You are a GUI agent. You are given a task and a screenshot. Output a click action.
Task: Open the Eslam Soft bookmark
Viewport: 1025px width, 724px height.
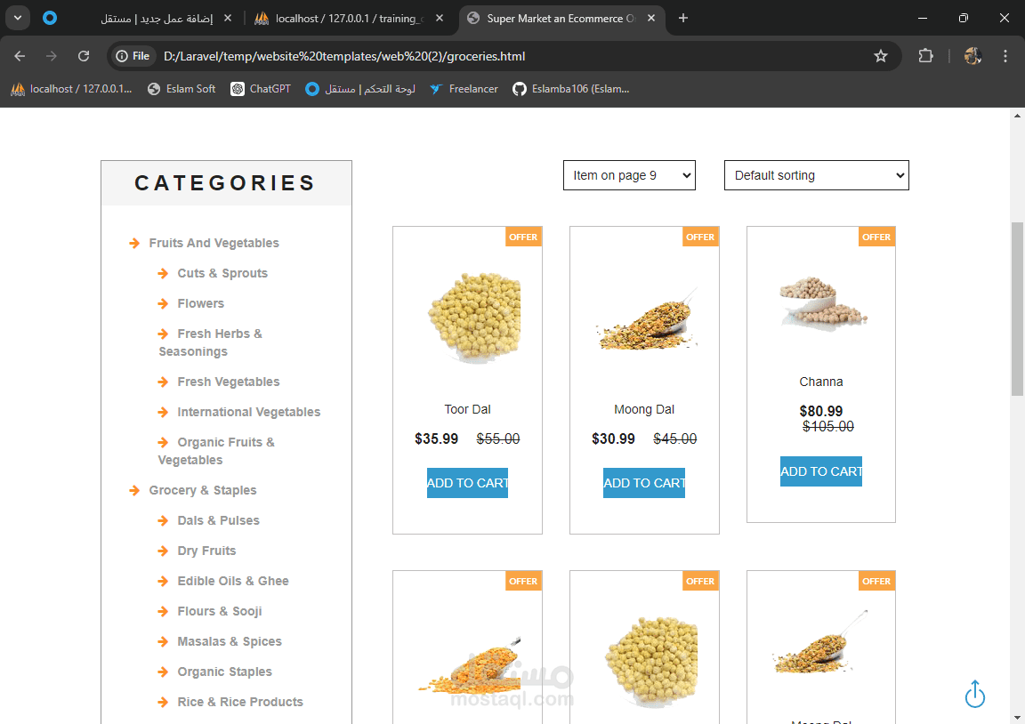pyautogui.click(x=182, y=89)
